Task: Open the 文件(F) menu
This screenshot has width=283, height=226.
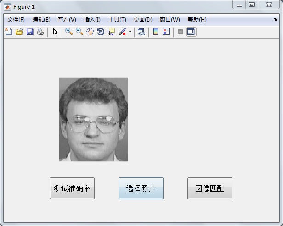Action: pos(16,20)
